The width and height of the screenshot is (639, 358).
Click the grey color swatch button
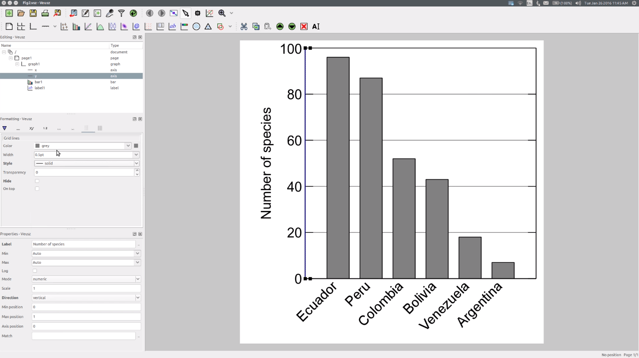pos(136,146)
